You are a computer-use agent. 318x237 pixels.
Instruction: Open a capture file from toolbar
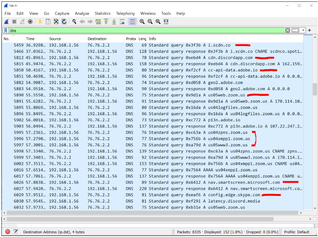(x=40, y=22)
